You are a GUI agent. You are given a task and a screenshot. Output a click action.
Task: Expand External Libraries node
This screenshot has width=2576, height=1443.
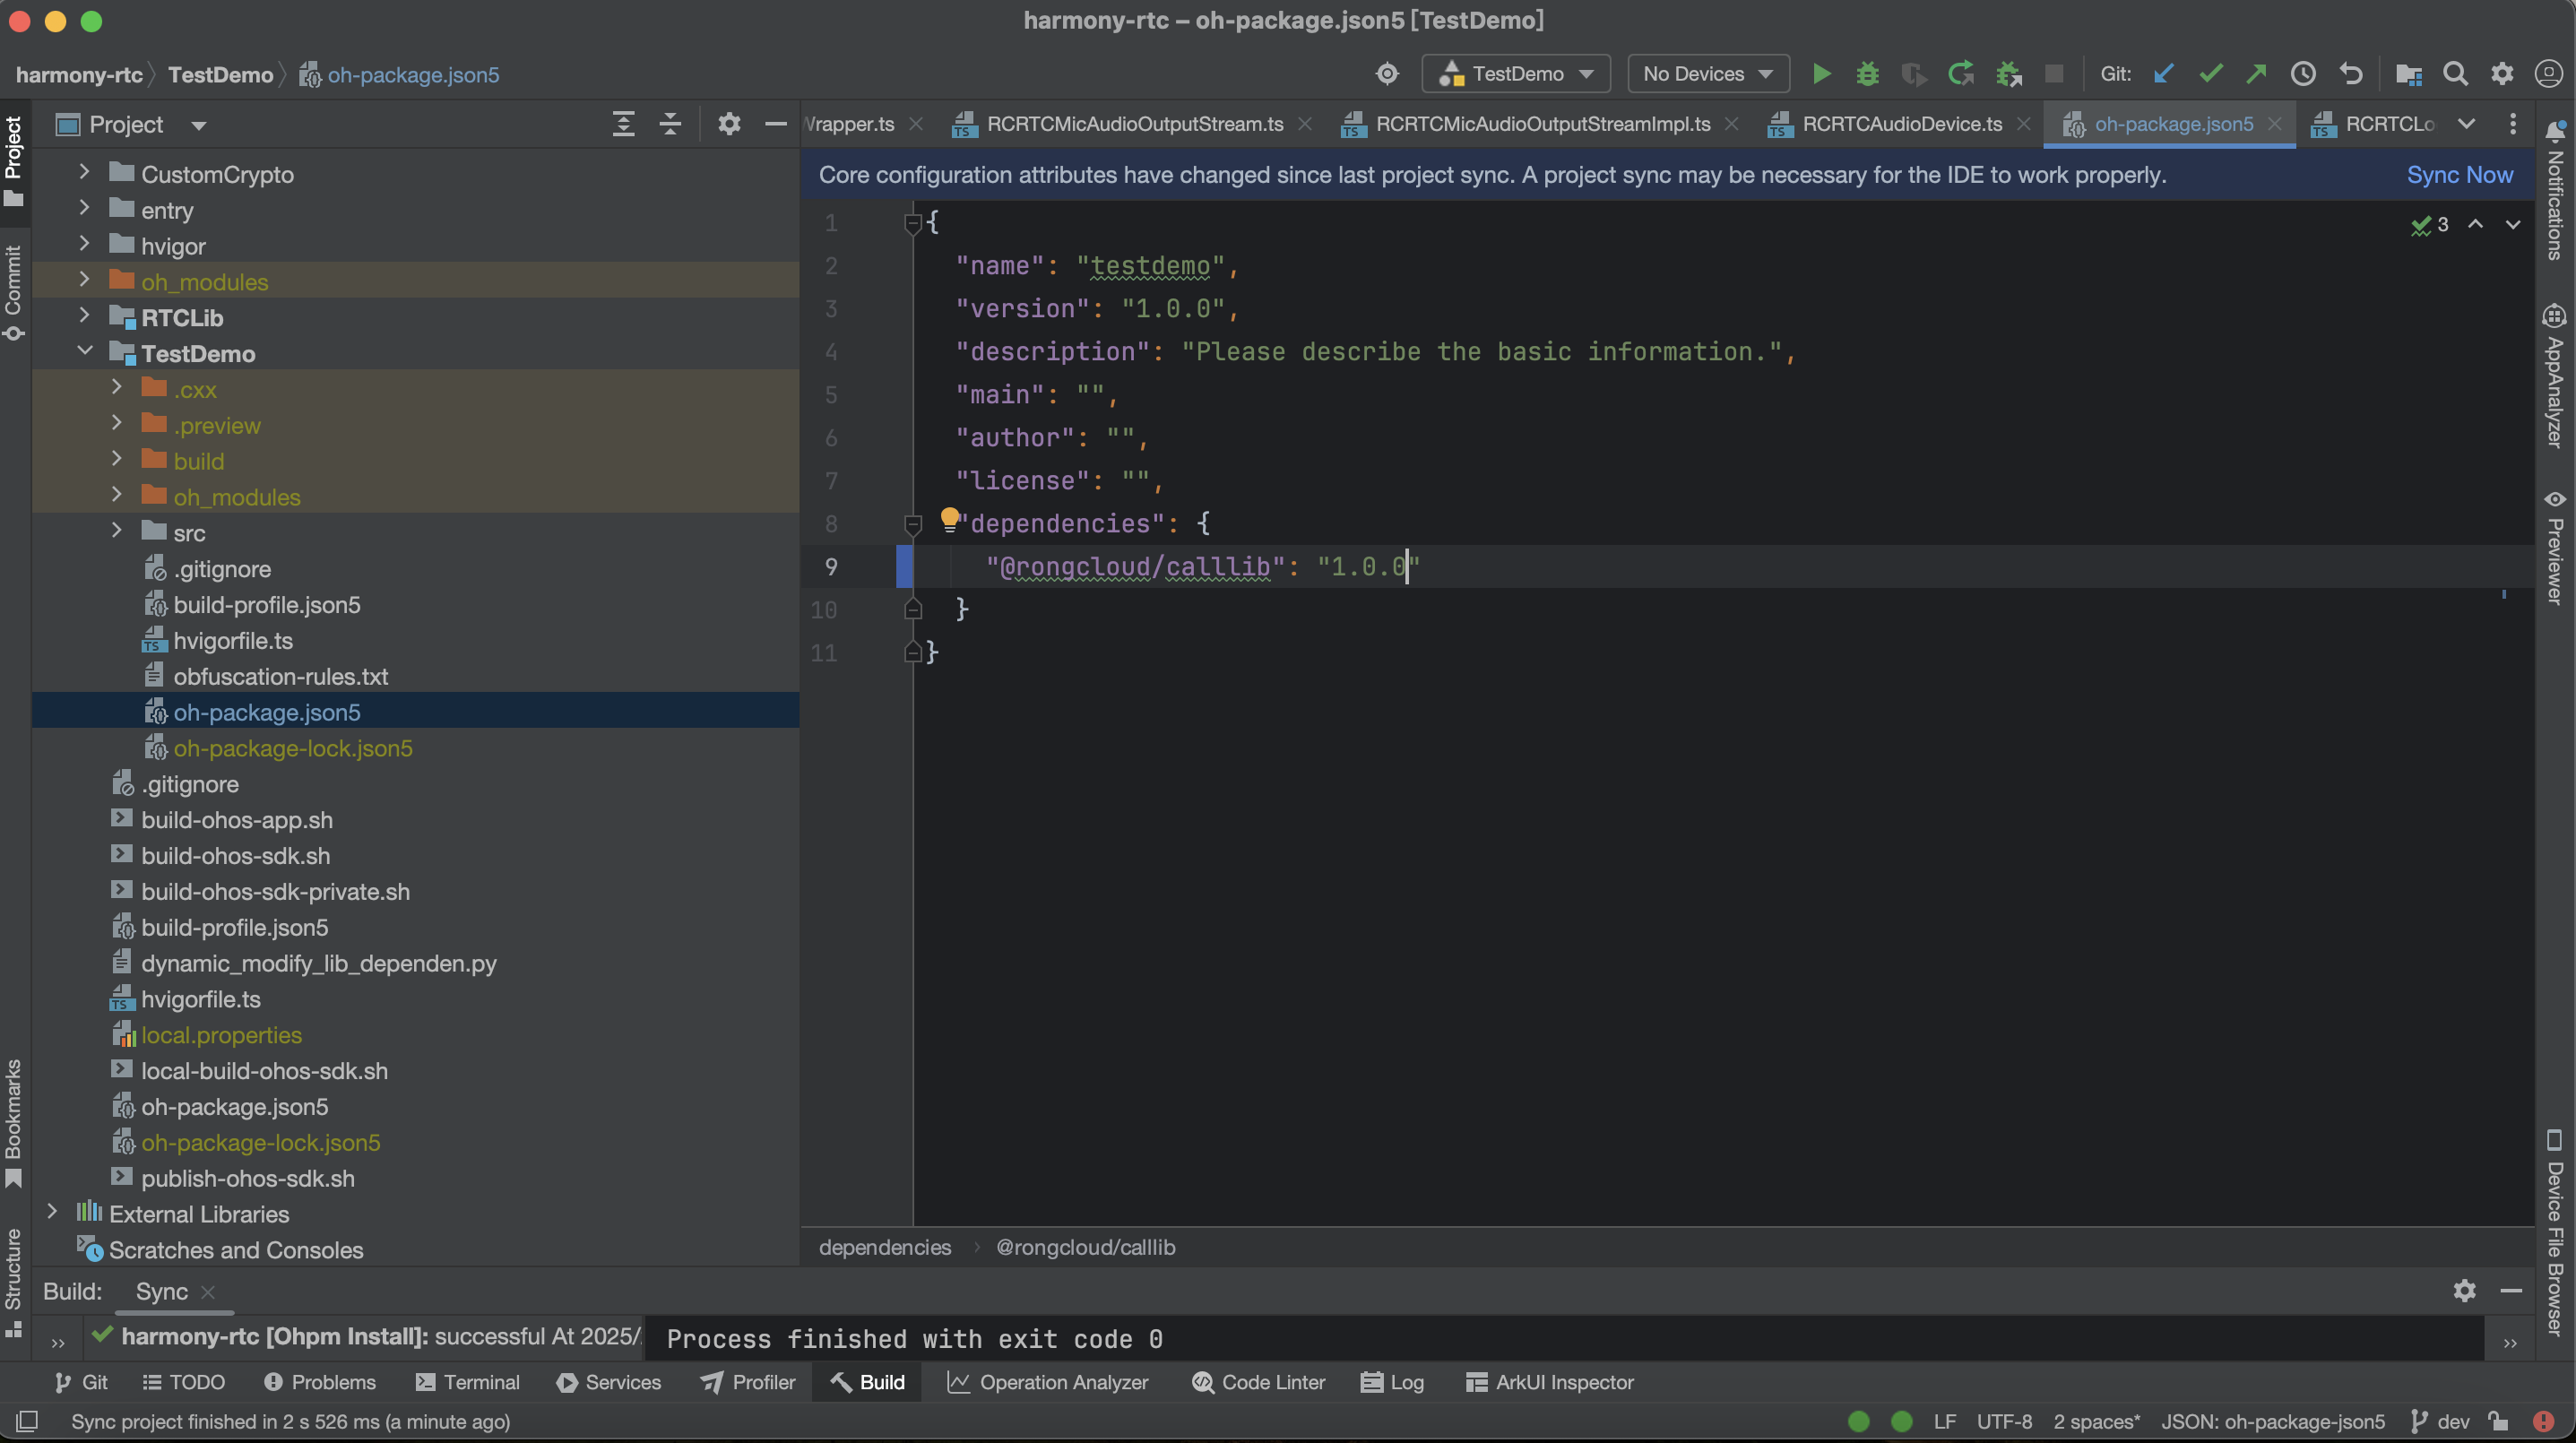point(52,1212)
